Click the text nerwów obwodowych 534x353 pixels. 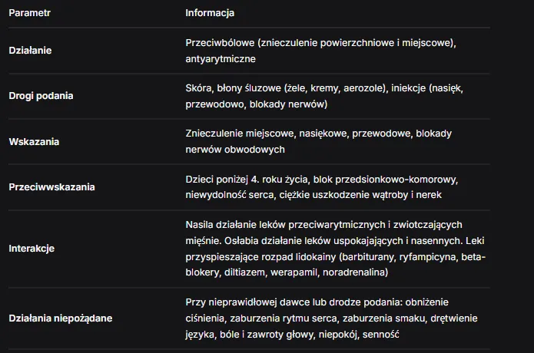235,150
